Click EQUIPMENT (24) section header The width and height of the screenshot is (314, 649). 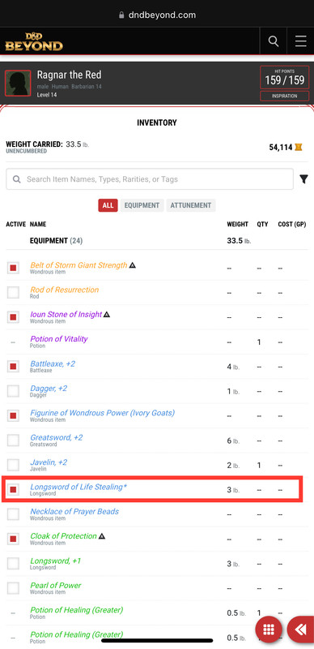tap(56, 240)
